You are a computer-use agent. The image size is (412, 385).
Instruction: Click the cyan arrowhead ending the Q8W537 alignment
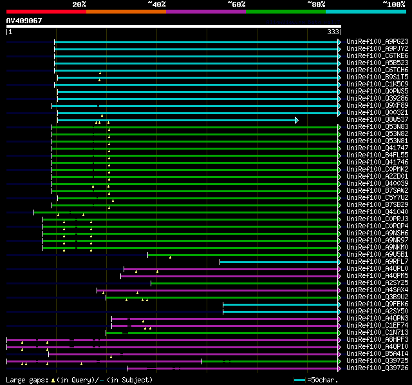297,120
